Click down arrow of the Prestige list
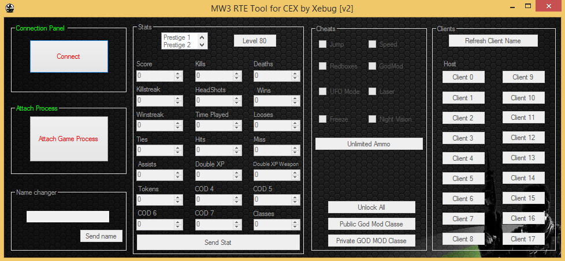The image size is (565, 261). pos(202,45)
